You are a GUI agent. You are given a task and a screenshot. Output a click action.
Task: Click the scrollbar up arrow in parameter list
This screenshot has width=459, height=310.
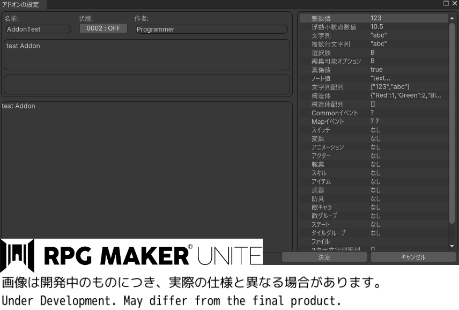[451, 18]
